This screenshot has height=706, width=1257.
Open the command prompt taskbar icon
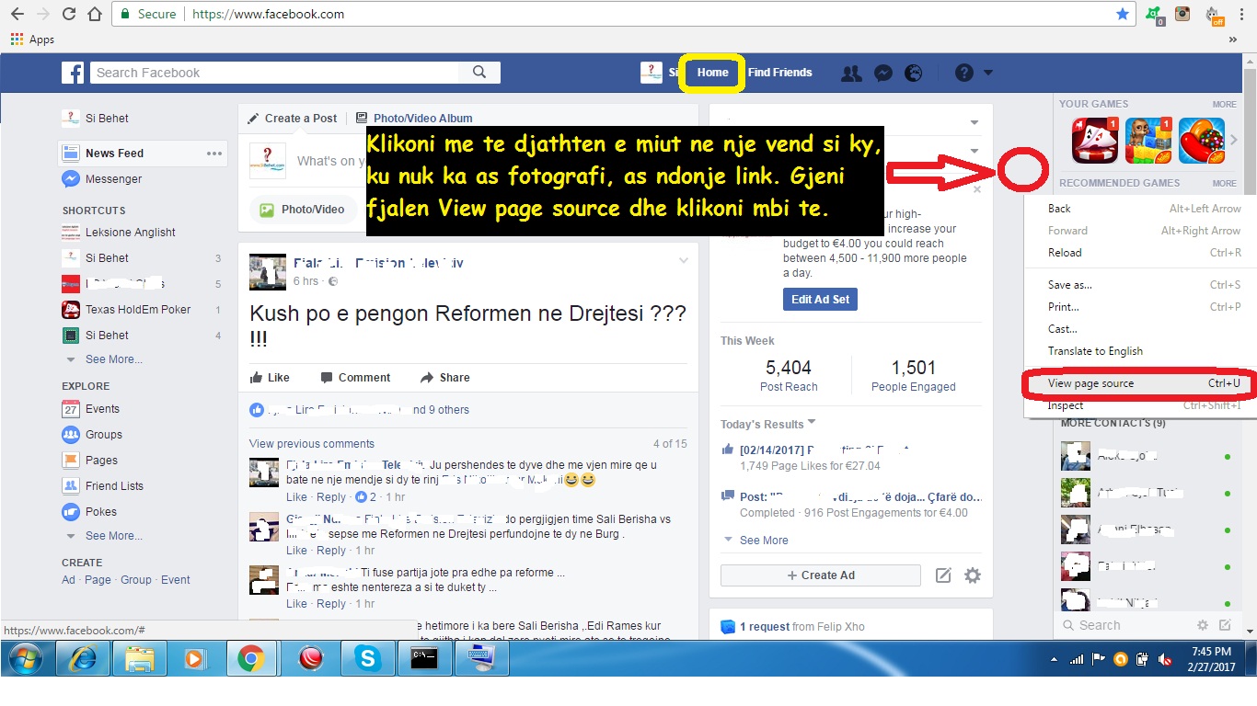pyautogui.click(x=424, y=658)
